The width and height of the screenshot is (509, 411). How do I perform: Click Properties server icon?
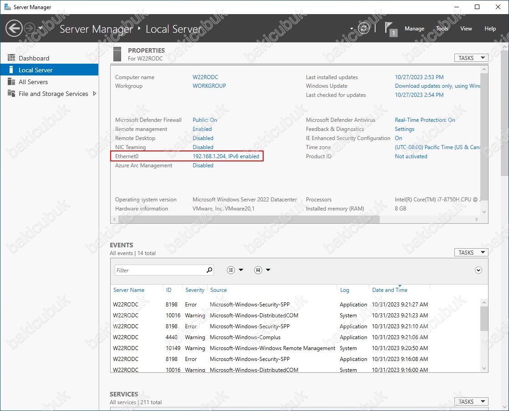(117, 54)
